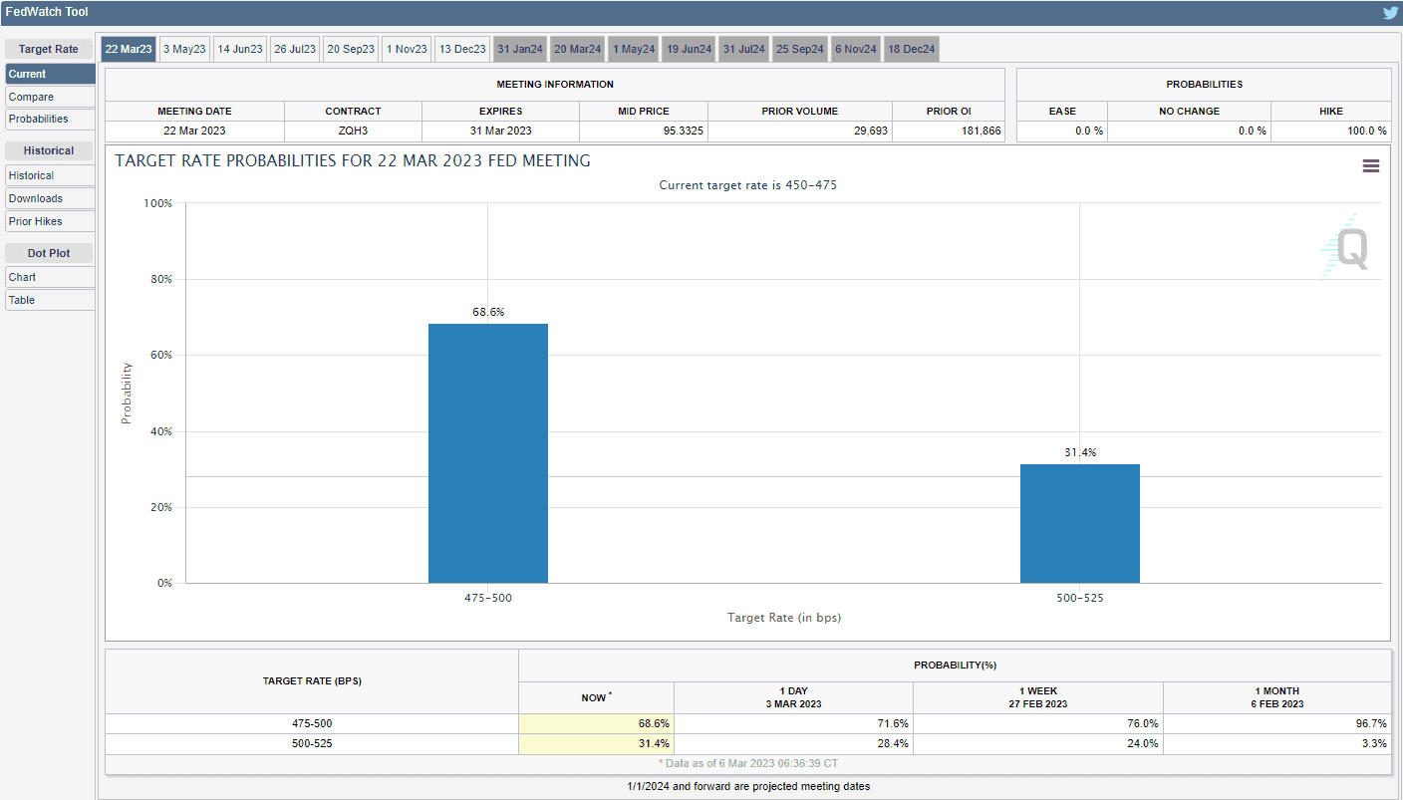Open the Dot Plot Table
Image resolution: width=1403 pixels, height=800 pixels.
tap(50, 300)
